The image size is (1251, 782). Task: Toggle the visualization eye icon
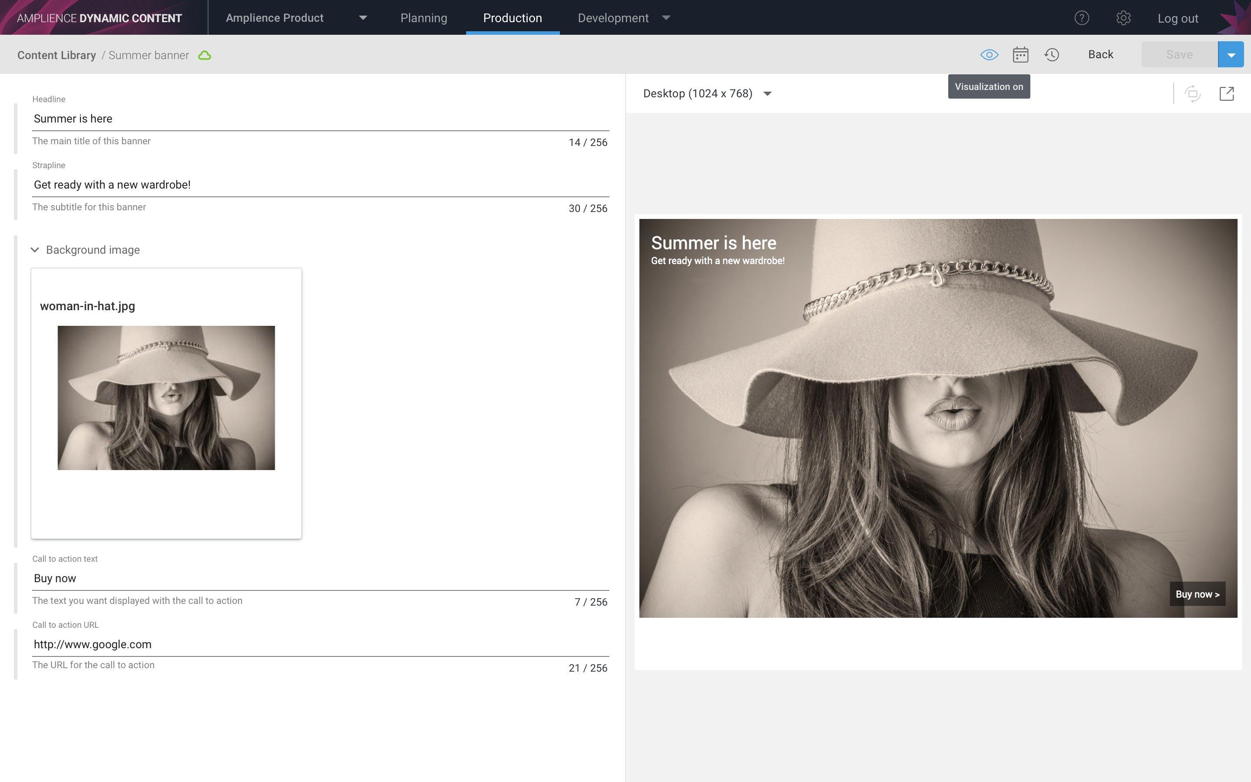point(989,55)
